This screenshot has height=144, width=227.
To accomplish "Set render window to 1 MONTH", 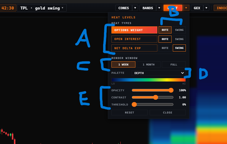I will pos(148,65).
